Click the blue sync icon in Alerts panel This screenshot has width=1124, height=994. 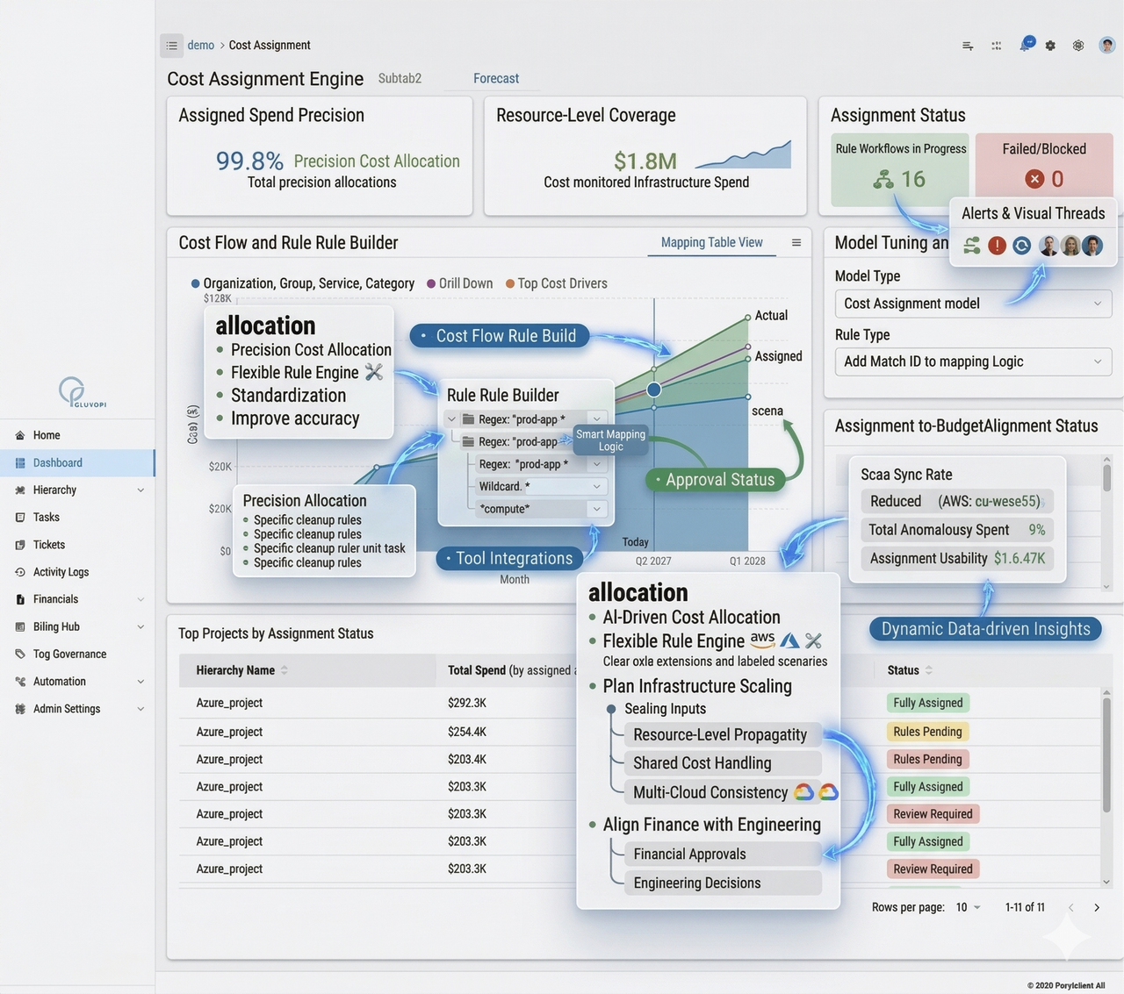click(x=1021, y=246)
